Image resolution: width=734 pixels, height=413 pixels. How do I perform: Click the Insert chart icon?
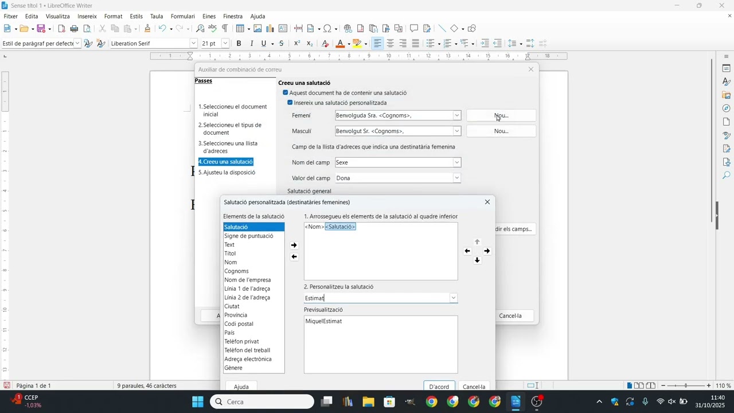[270, 29]
